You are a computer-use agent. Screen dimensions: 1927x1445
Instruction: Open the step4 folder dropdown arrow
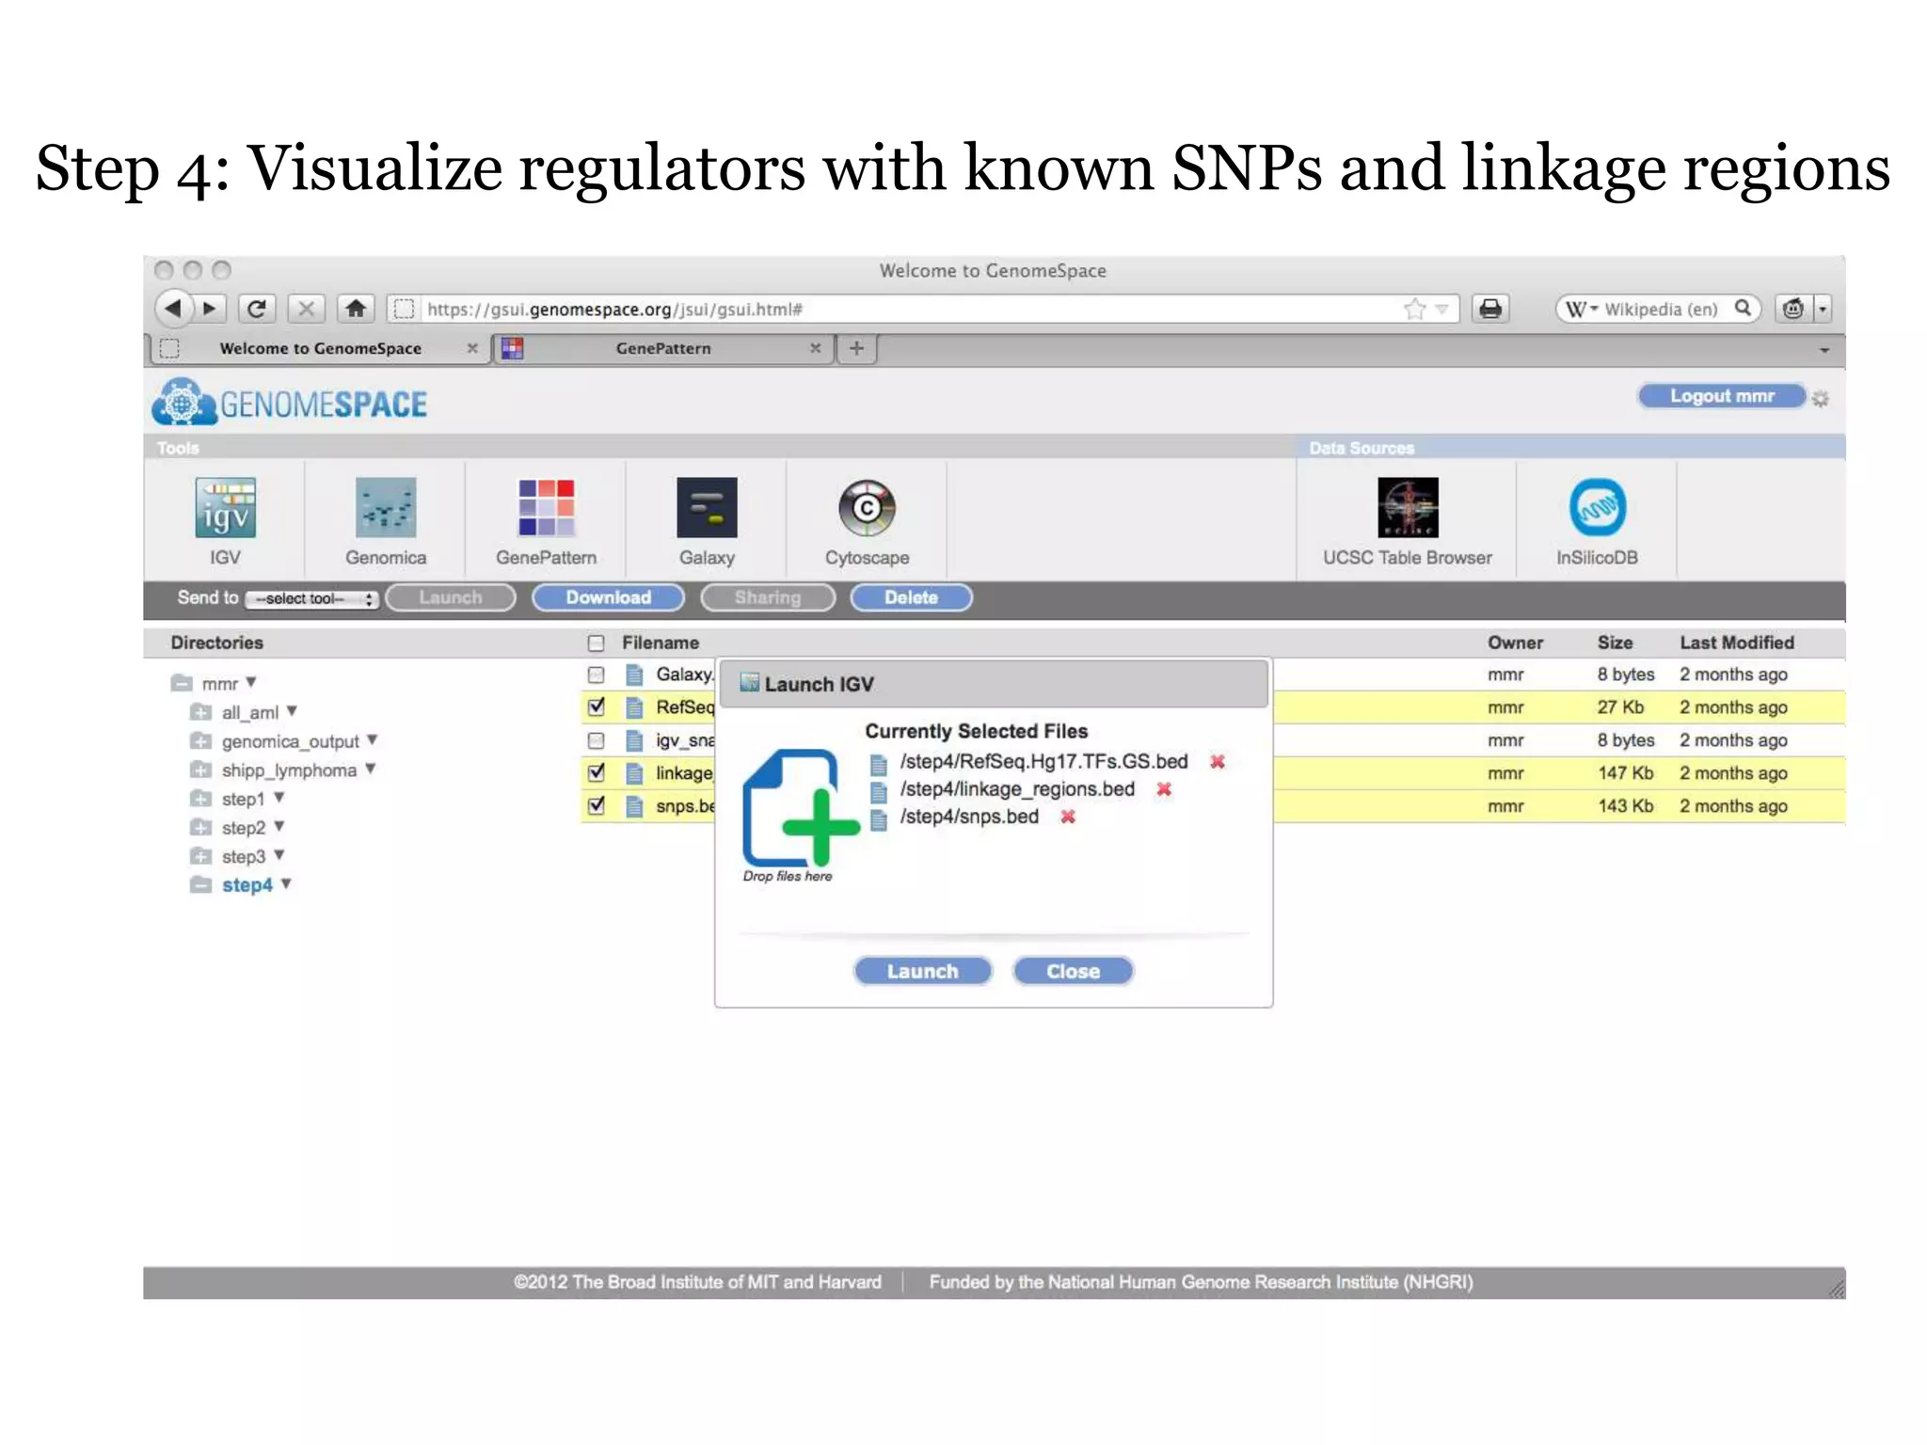pos(286,883)
